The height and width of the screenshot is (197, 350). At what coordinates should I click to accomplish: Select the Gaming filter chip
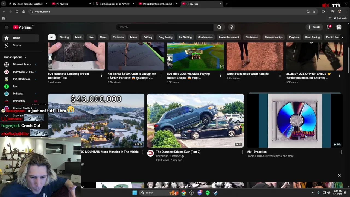tap(64, 37)
